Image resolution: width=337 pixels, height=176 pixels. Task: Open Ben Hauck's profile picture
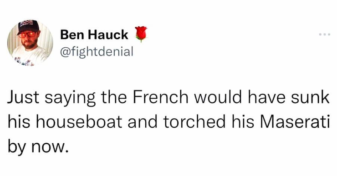click(x=30, y=43)
